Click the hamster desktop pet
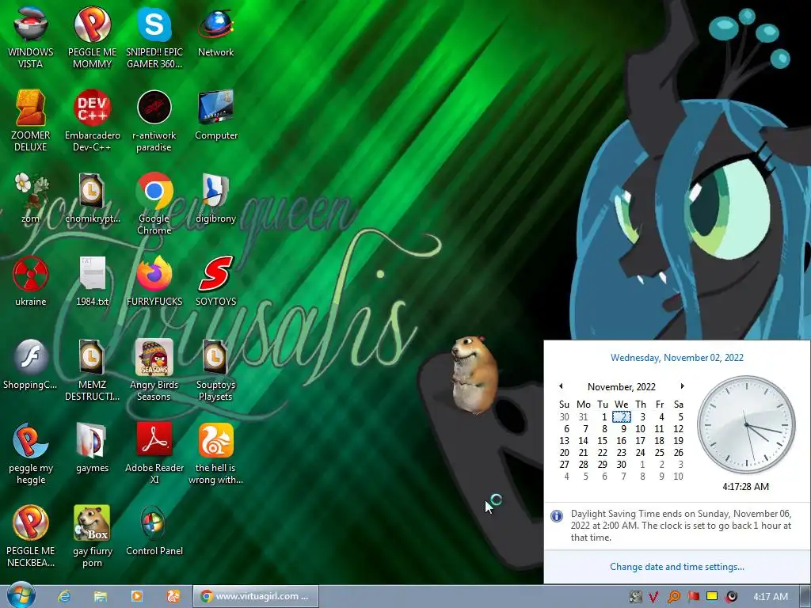The width and height of the screenshot is (811, 608). 474,374
